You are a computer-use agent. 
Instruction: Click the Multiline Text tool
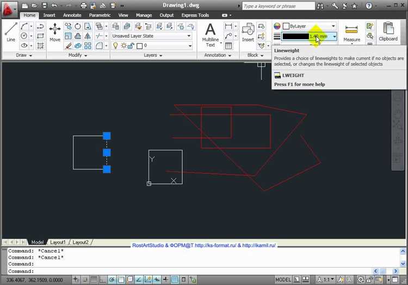(x=210, y=35)
